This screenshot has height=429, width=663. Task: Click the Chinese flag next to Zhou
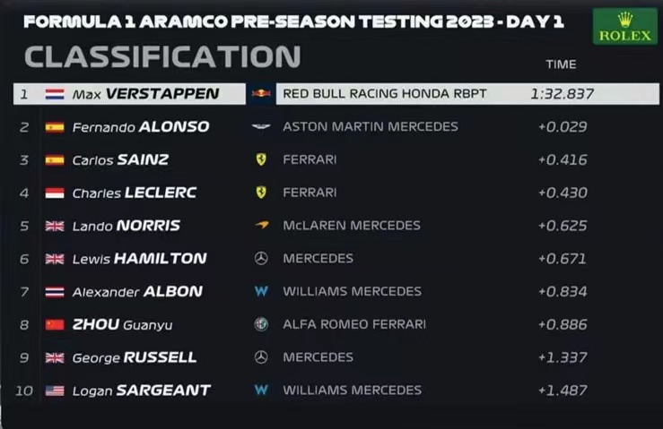coord(55,324)
